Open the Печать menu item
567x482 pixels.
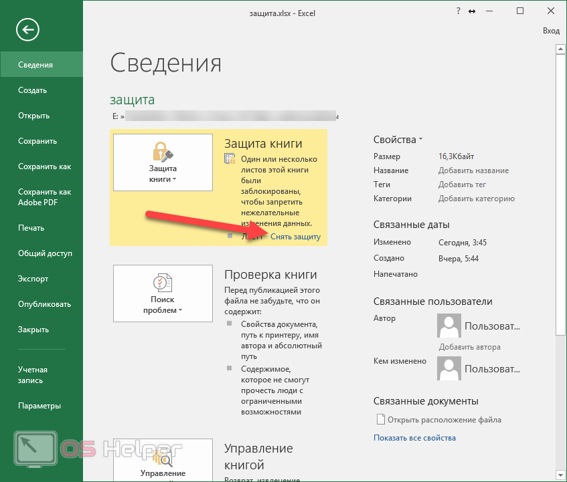coord(31,228)
